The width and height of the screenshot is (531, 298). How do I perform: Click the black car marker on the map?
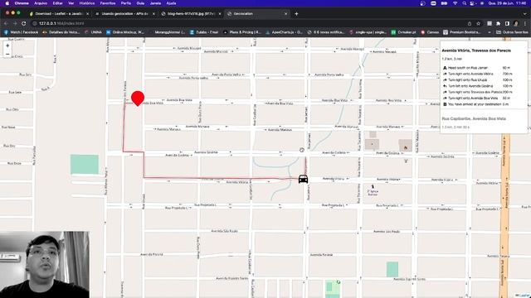tap(303, 179)
